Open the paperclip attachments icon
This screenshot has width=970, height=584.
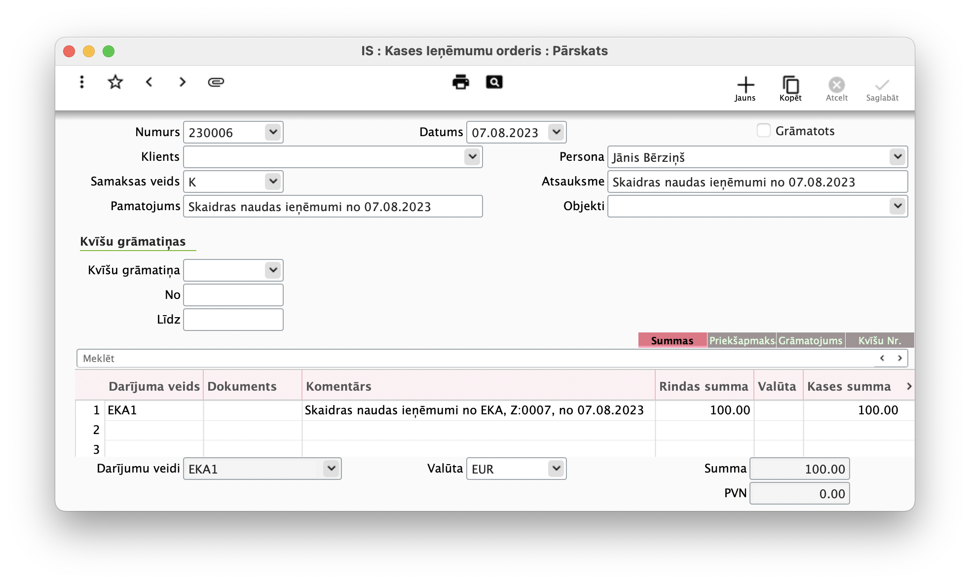tap(216, 82)
